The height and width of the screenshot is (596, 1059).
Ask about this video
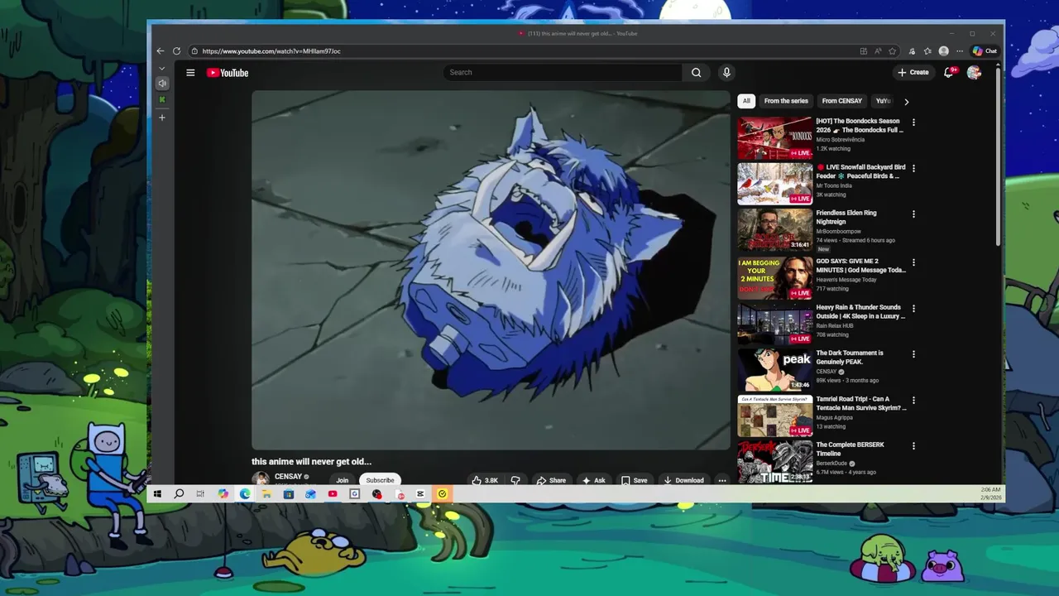point(594,480)
